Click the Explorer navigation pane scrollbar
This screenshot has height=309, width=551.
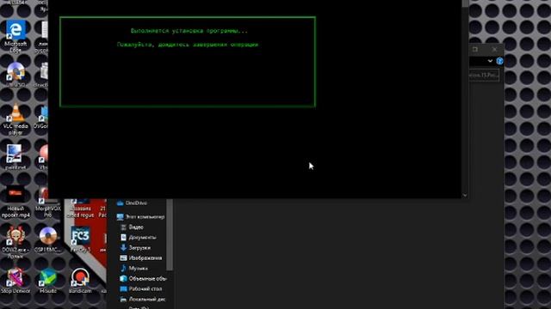pos(170,234)
